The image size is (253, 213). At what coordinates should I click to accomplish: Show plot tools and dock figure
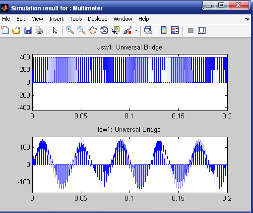(202, 31)
